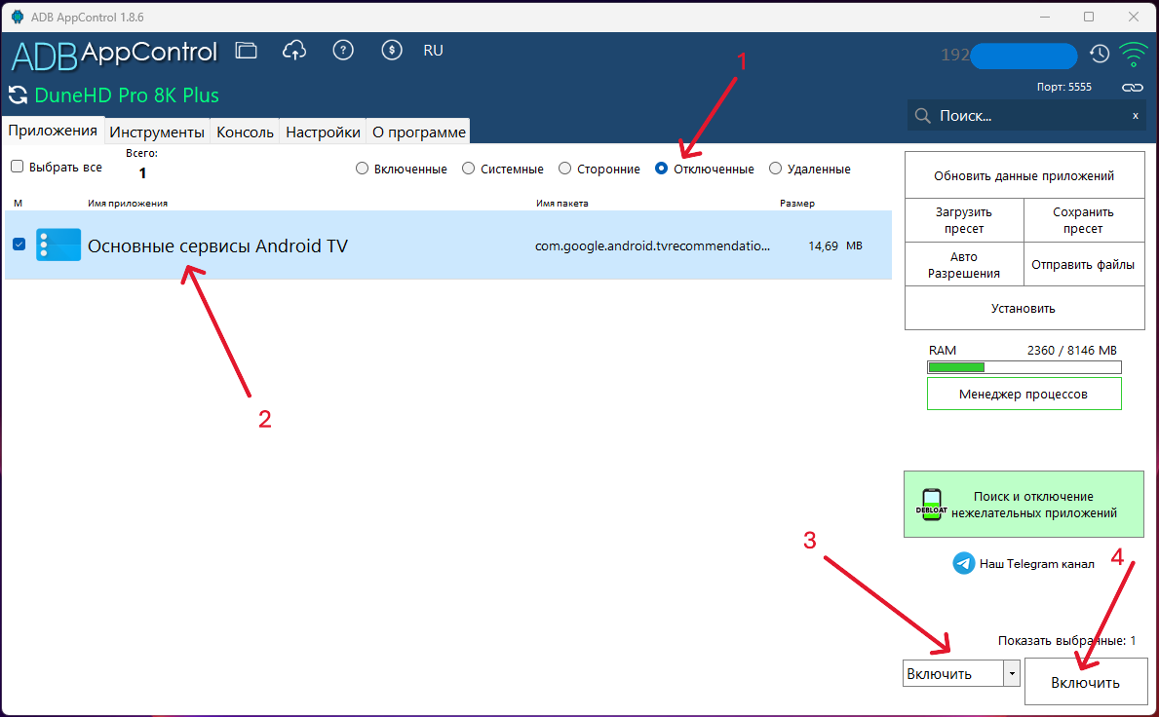
Task: Click the Порт: 5555 label
Action: coord(1063,87)
